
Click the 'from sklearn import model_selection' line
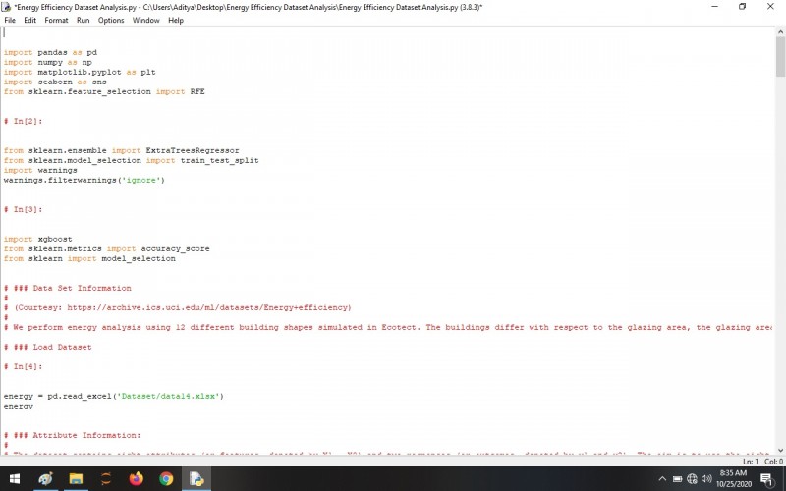pos(89,258)
